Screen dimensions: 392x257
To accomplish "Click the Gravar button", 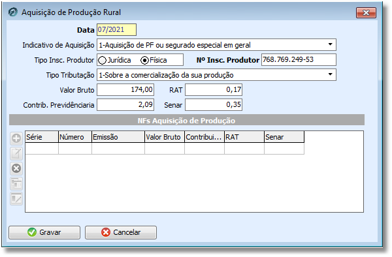I will click(x=44, y=233).
